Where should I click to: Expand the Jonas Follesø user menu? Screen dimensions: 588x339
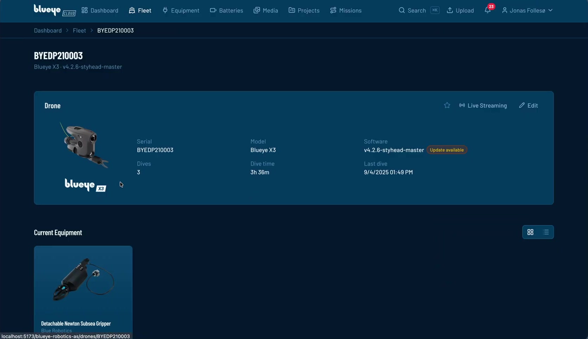click(527, 11)
